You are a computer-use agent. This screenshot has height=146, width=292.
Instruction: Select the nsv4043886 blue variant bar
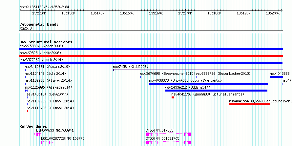276,77
